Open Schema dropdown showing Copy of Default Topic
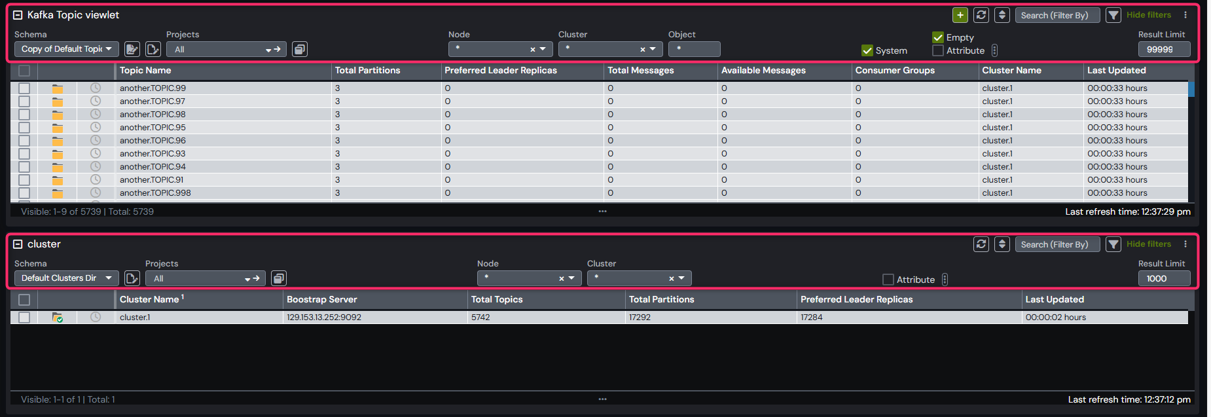 (x=67, y=49)
